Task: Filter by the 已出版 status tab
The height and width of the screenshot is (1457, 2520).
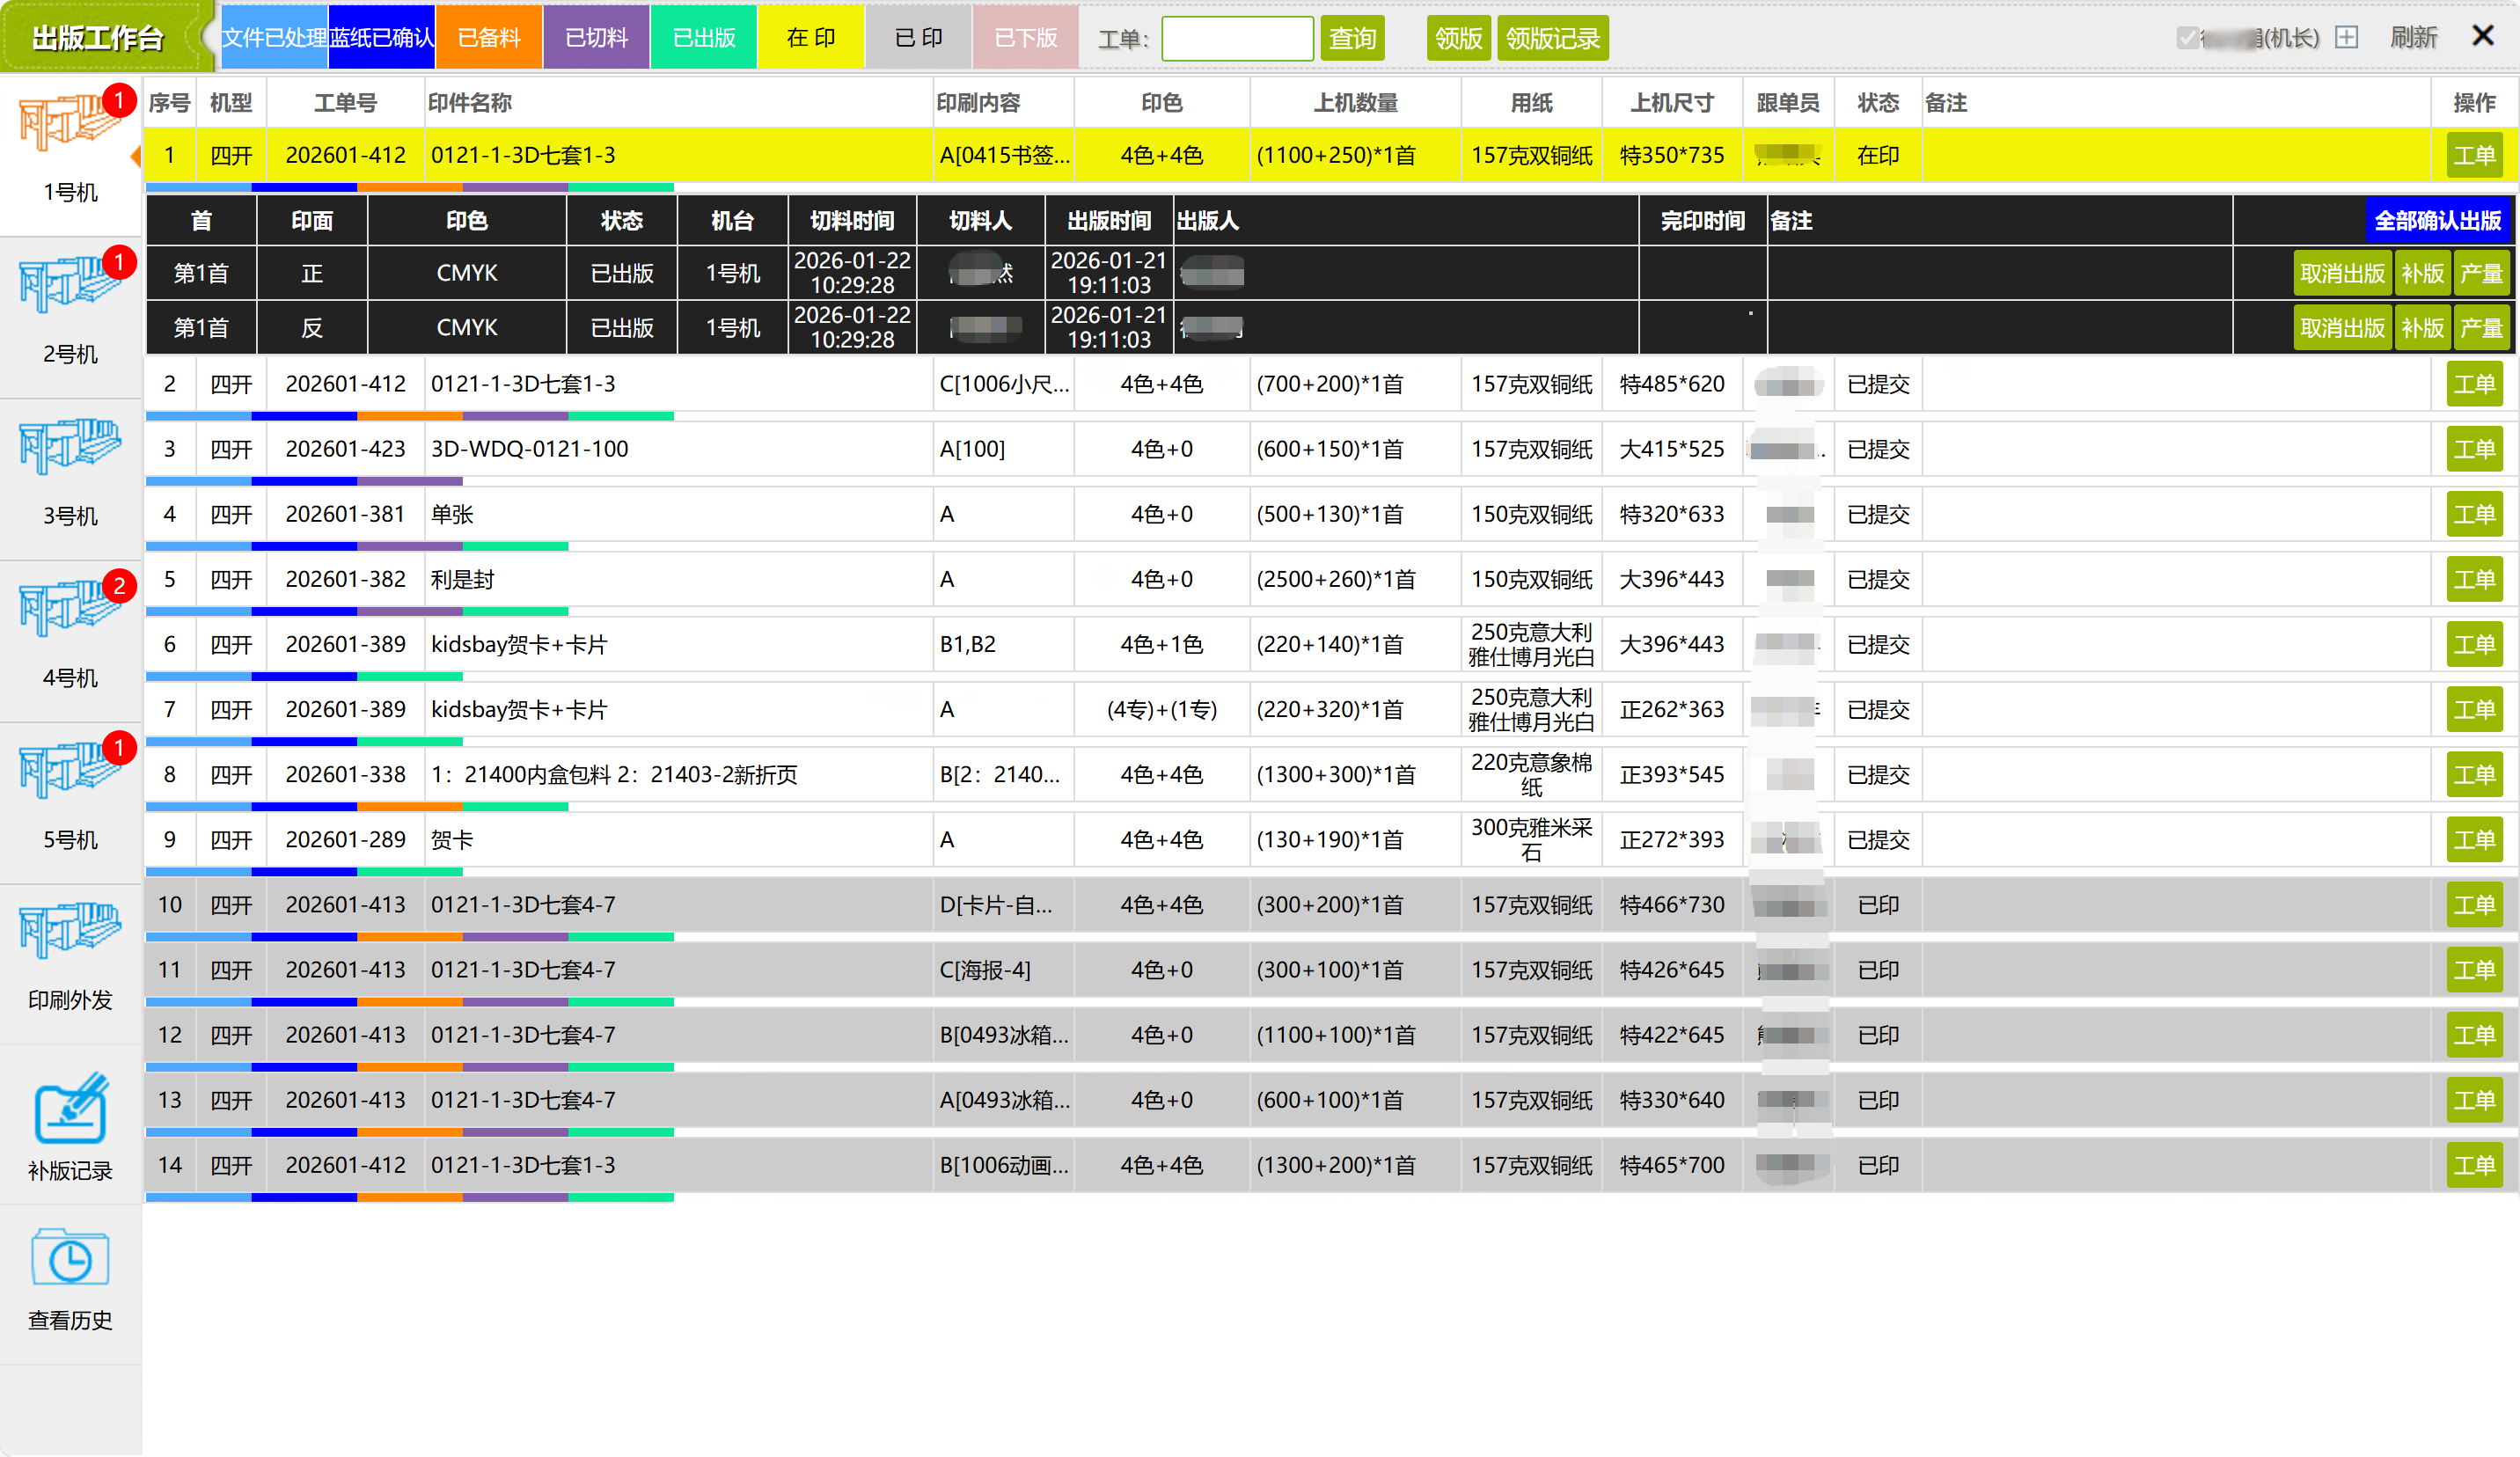Action: point(704,38)
